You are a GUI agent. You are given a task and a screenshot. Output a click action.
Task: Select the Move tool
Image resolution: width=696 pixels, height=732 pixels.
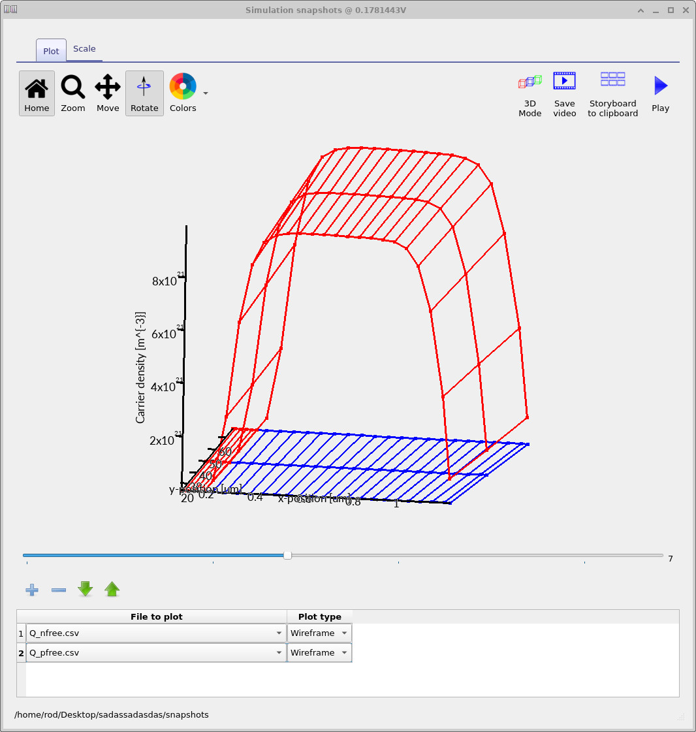point(107,93)
